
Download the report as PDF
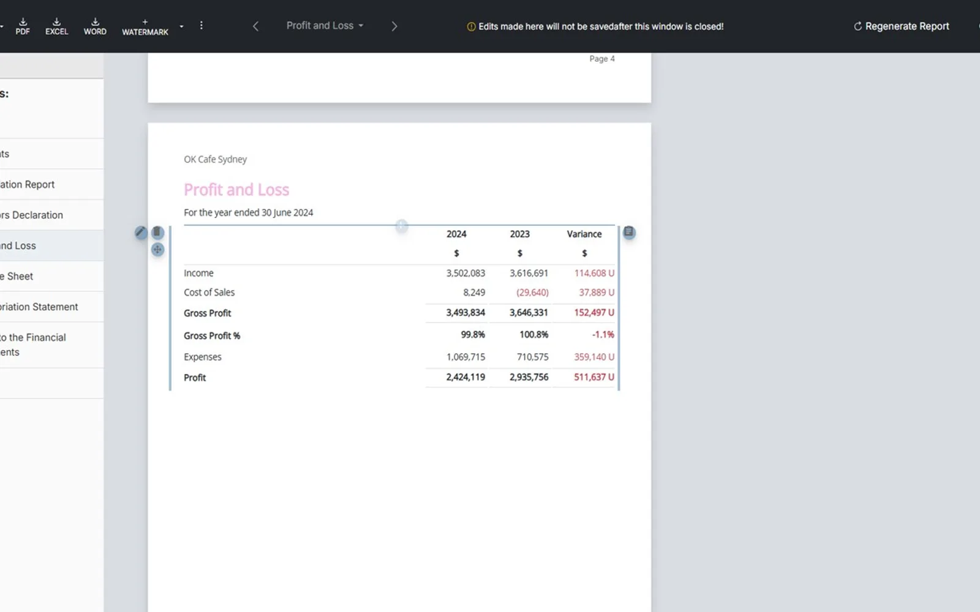[23, 26]
